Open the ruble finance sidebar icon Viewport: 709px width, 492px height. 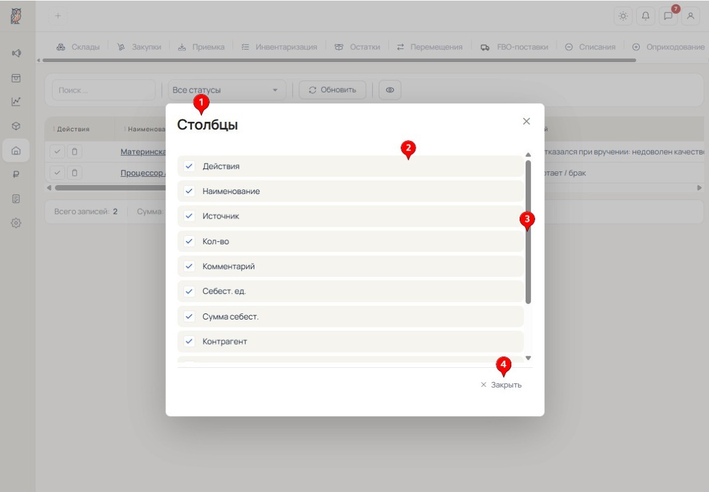16,174
